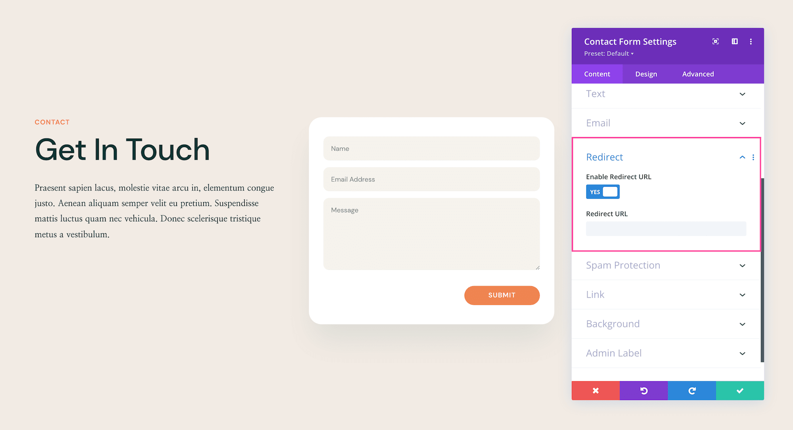Viewport: 793px width, 430px height.
Task: Collapse the Redirect section
Action: pyautogui.click(x=742, y=156)
